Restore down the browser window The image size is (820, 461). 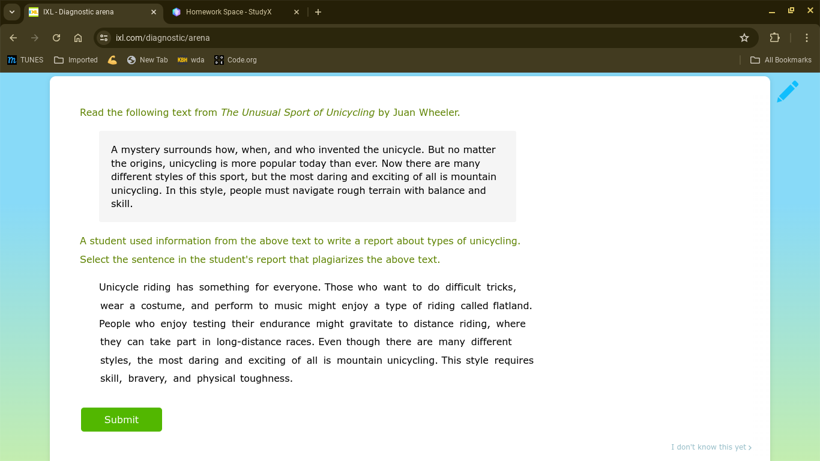[x=791, y=11]
